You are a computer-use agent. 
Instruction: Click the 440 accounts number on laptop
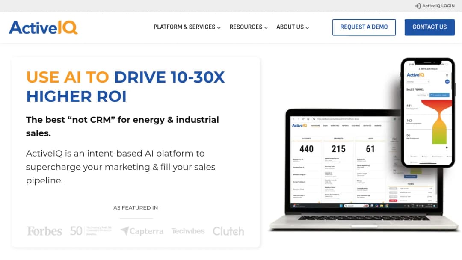[306, 149]
